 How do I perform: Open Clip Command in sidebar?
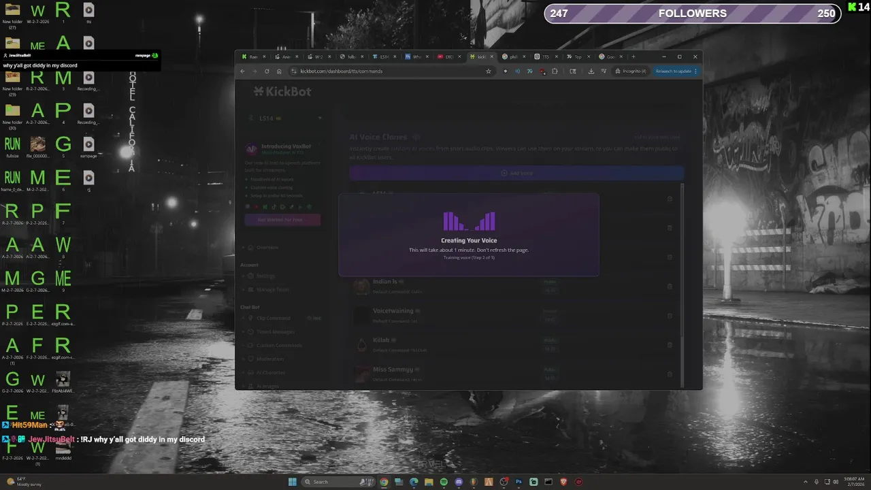273,318
